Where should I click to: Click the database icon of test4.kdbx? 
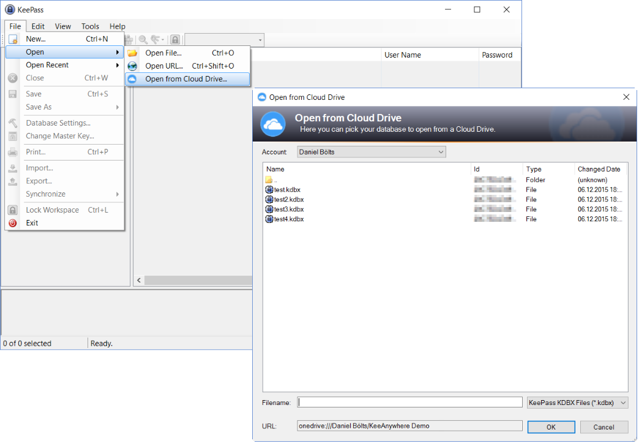269,219
